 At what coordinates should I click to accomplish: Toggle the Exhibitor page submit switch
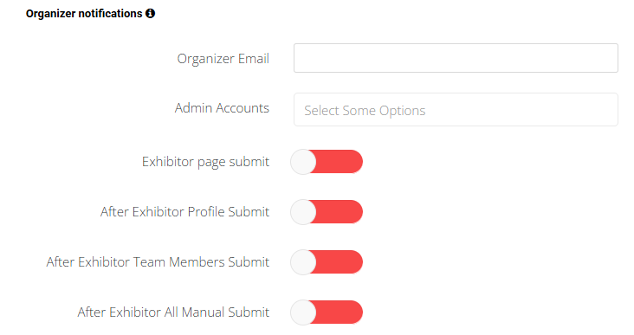327,162
